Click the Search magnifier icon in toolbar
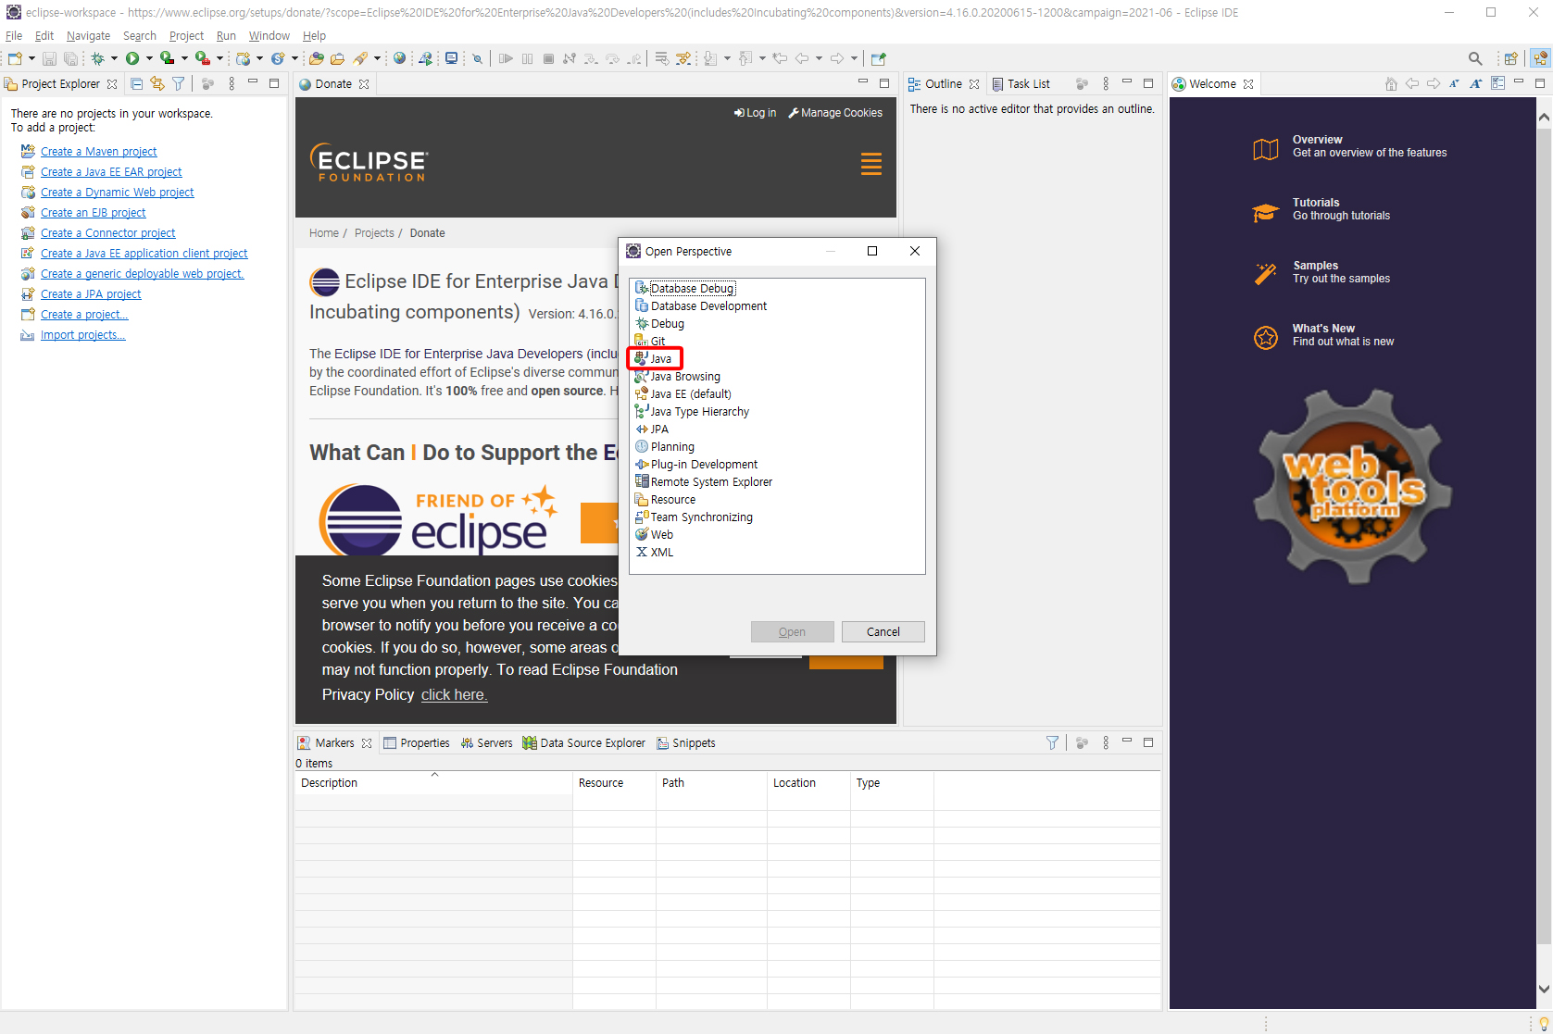1553x1034 pixels. click(1475, 58)
